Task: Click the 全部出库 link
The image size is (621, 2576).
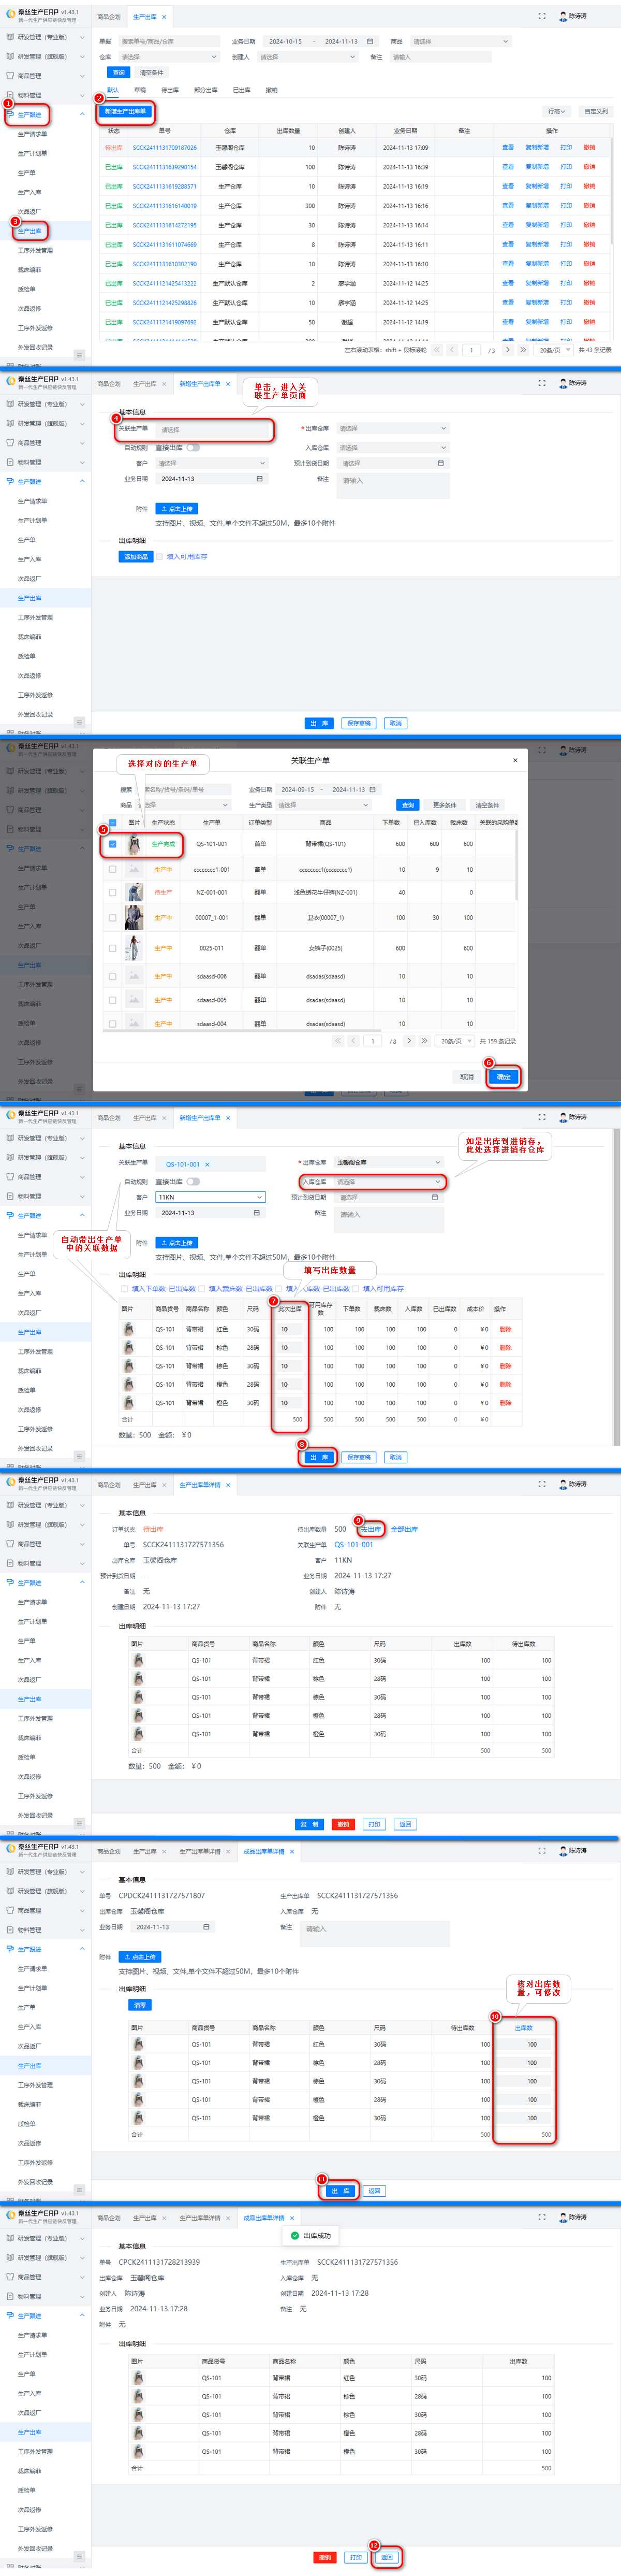Action: point(403,1529)
